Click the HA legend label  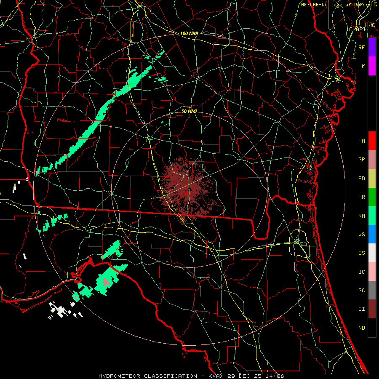pyautogui.click(x=362, y=141)
